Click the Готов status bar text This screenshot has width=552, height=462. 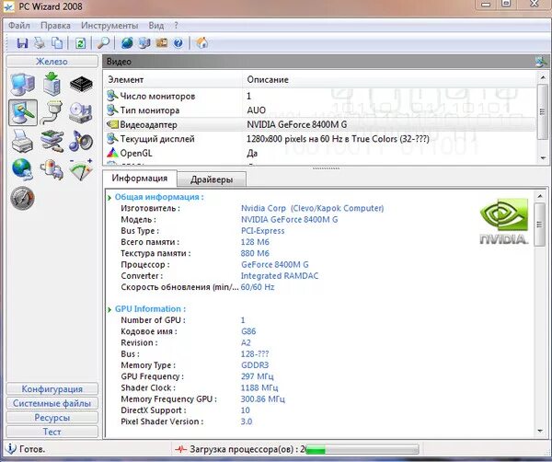click(x=32, y=449)
